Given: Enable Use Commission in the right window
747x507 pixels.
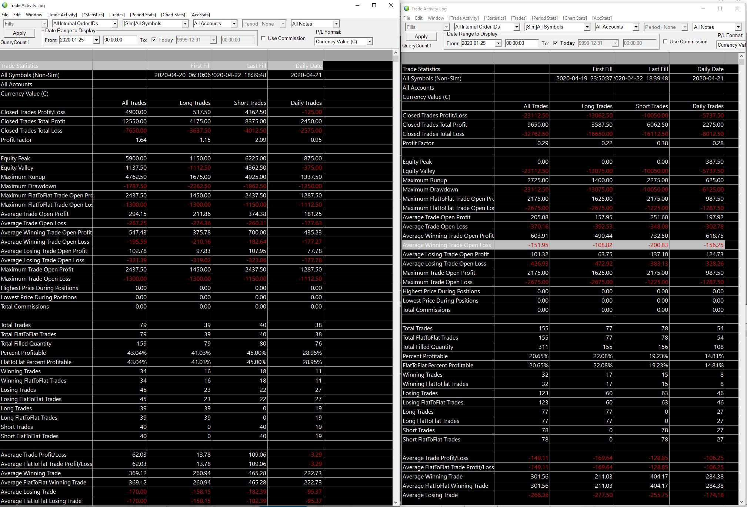Looking at the screenshot, I should 665,41.
